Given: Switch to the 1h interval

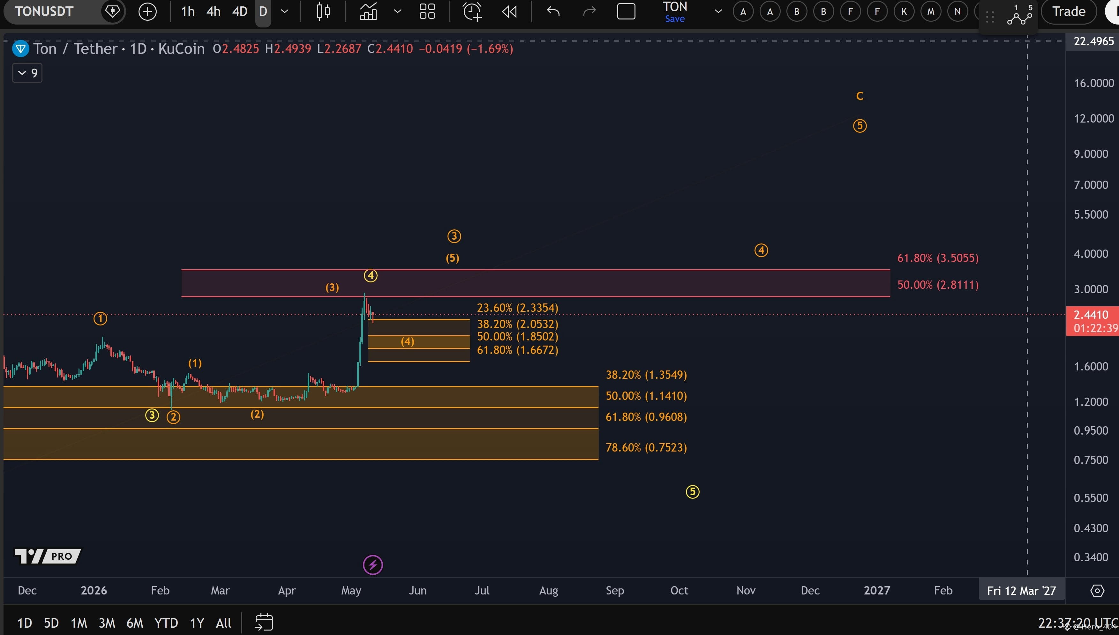Looking at the screenshot, I should click(x=188, y=11).
